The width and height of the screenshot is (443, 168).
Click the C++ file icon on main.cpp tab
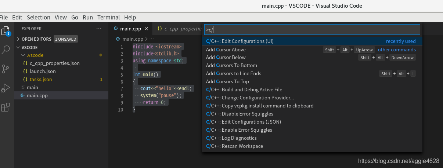pos(116,29)
